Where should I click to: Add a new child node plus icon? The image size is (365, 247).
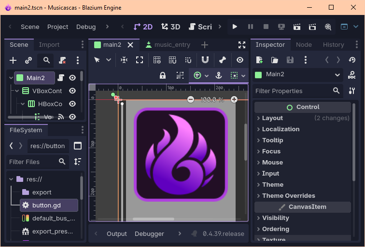pos(13,60)
